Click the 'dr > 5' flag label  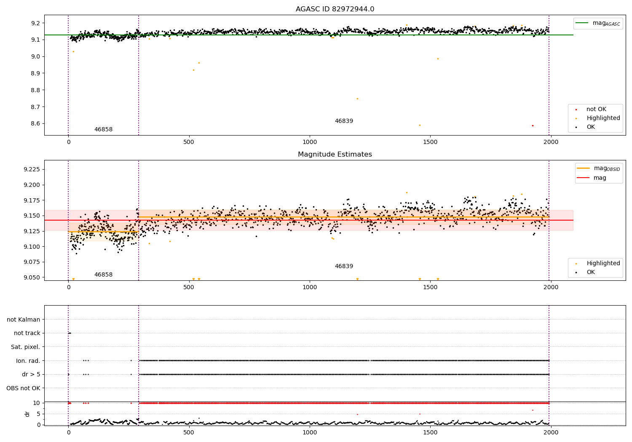31,375
